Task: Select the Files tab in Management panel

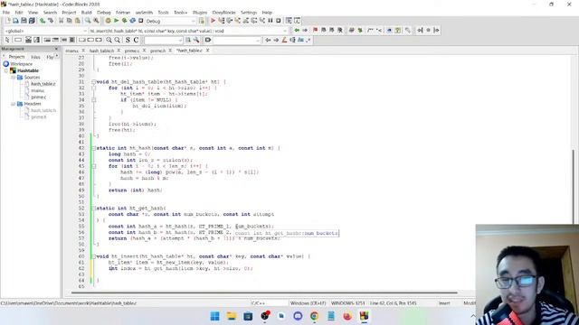Action: pos(35,57)
